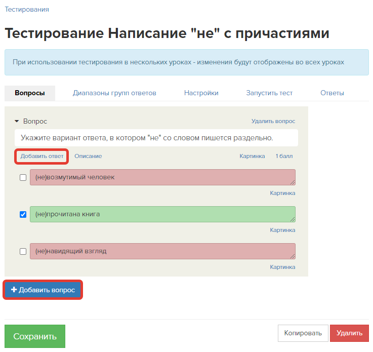373x352 pixels.
Task: Add picture to (не)прочитана книга answer
Action: point(282,230)
